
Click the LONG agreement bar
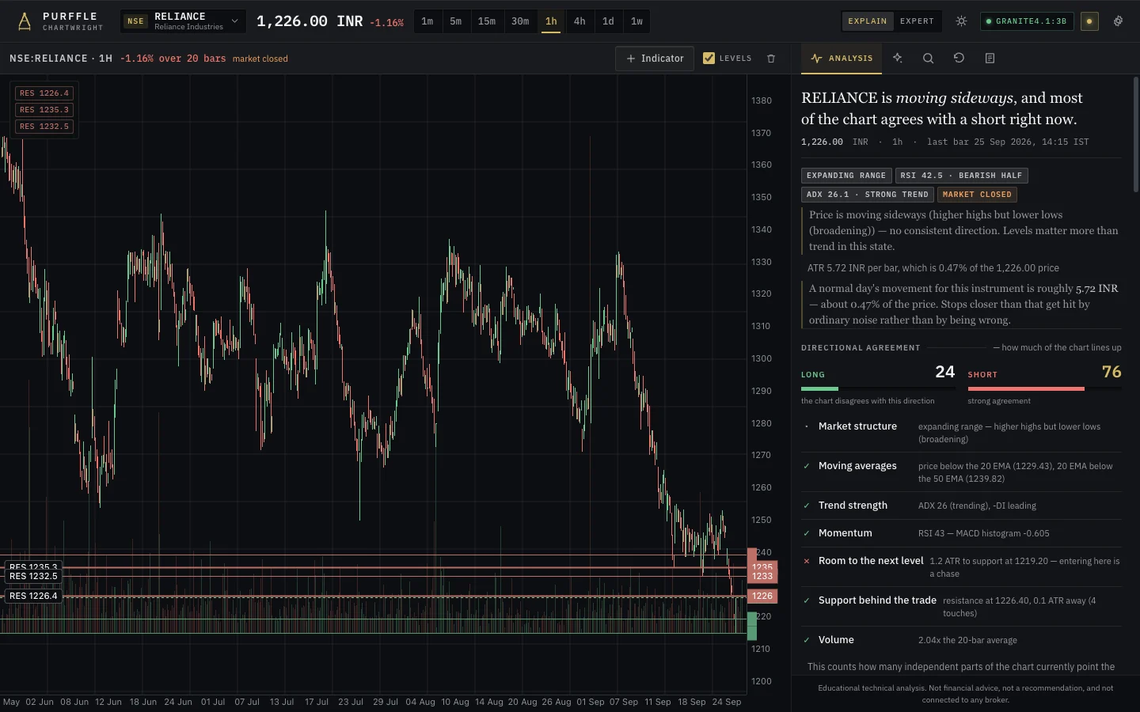coord(879,388)
